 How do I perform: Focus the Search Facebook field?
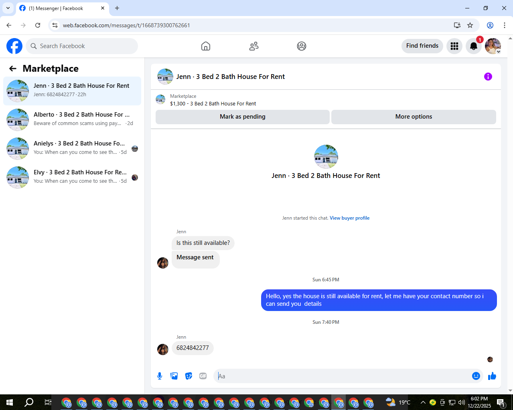pos(82,46)
